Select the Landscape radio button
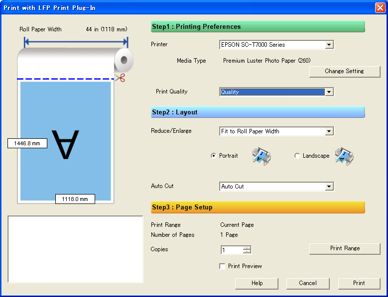The width and height of the screenshot is (388, 297). pyautogui.click(x=297, y=156)
